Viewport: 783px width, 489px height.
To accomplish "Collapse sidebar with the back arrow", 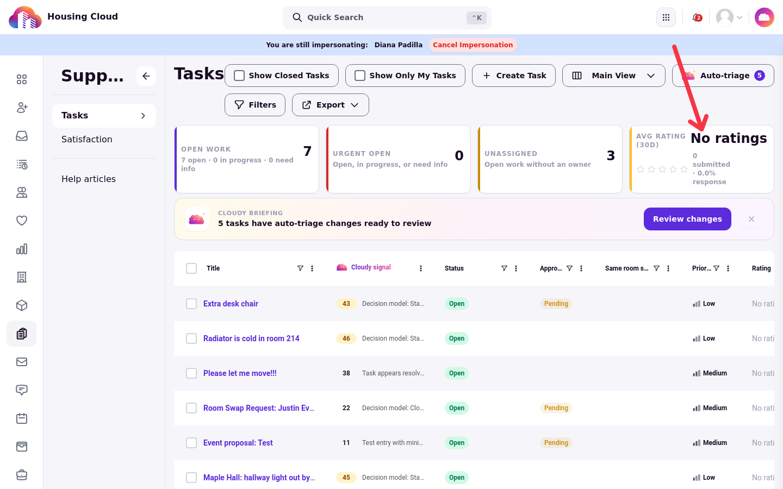I will [146, 76].
